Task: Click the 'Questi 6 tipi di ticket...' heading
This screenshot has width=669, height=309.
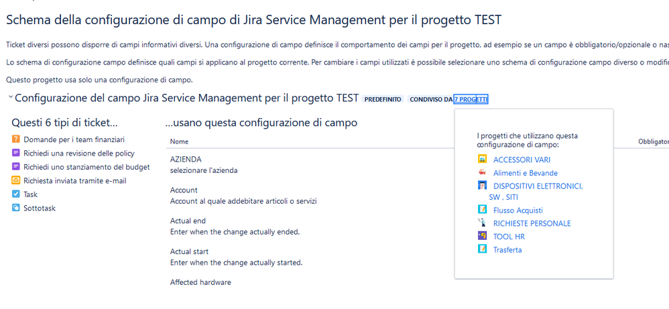Action: (64, 123)
